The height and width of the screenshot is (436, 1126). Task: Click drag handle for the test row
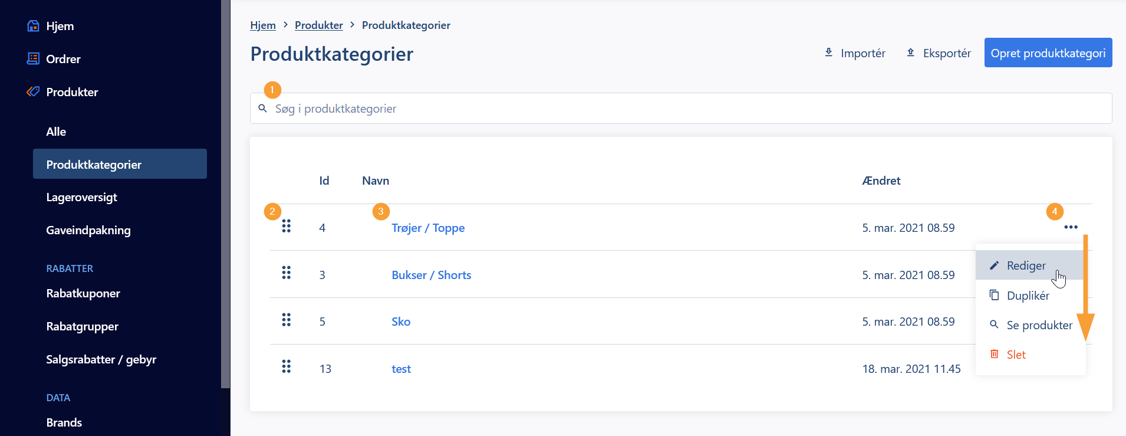coord(287,366)
